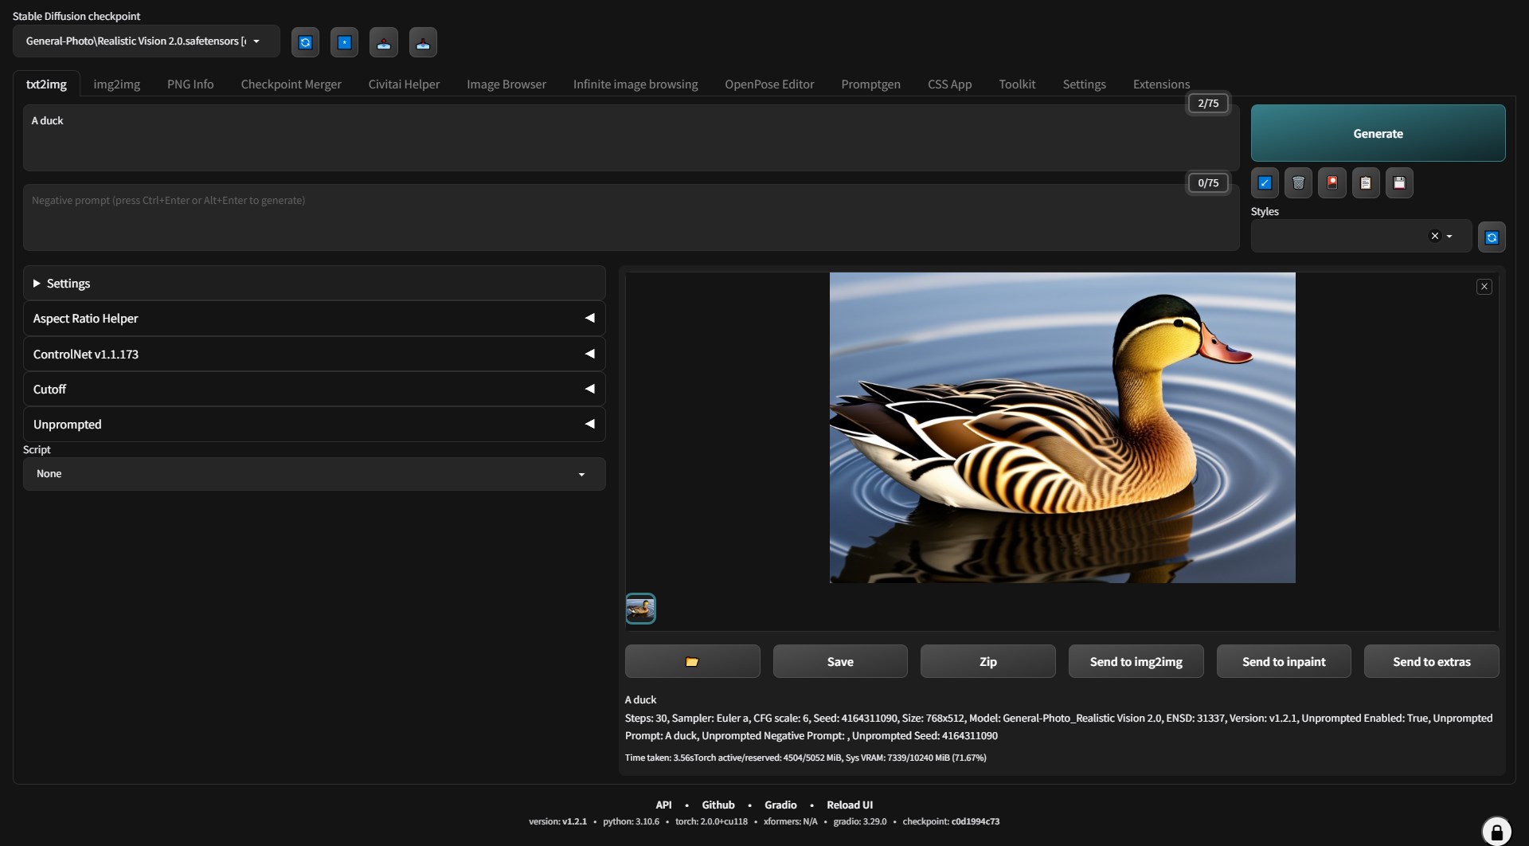
Task: Open output folder with folder icon
Action: point(692,662)
